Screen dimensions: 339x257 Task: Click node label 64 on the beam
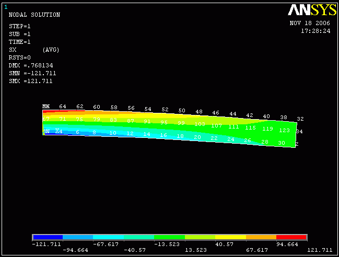(x=63, y=107)
